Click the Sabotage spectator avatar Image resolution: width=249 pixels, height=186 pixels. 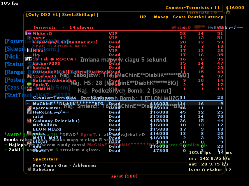click(x=29, y=170)
